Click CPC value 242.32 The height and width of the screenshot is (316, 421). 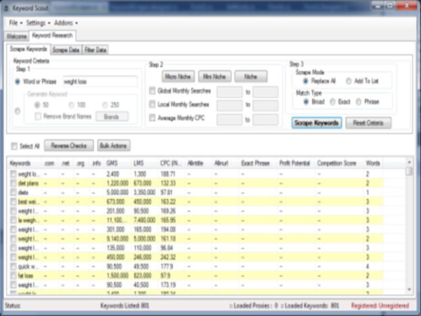coord(168,257)
